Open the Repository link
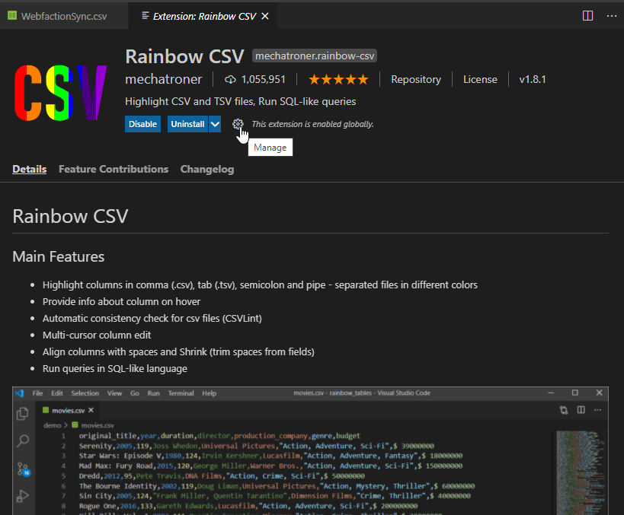 416,79
